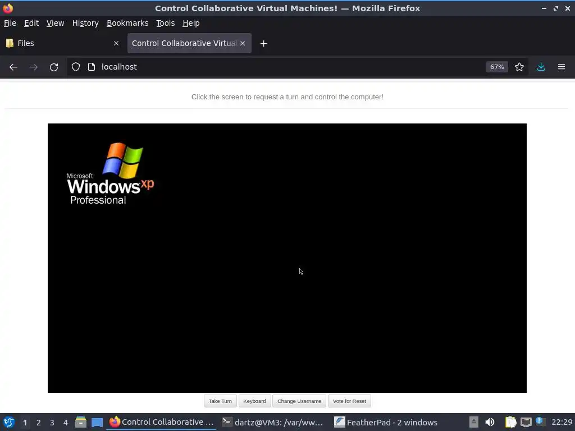The height and width of the screenshot is (431, 575).
Task: Bookmark this page with the star icon
Action: tap(519, 67)
